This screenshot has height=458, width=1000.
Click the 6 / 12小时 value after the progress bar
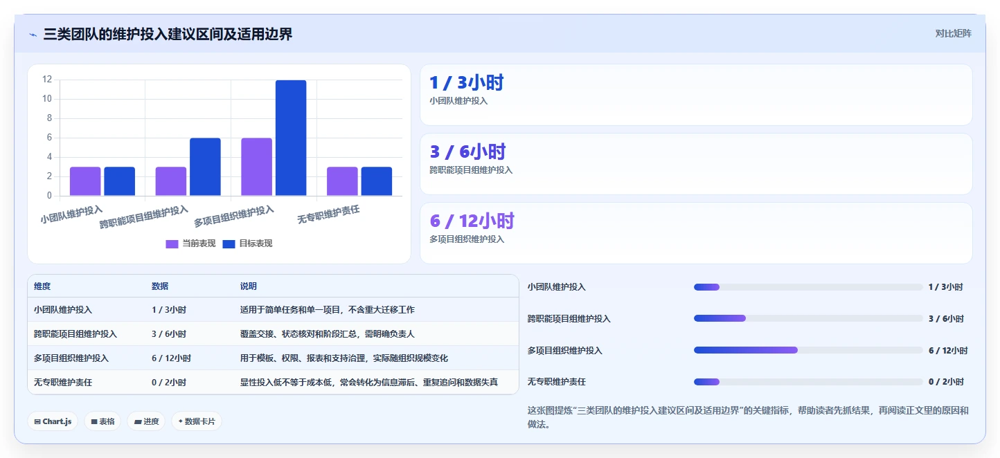coord(949,351)
